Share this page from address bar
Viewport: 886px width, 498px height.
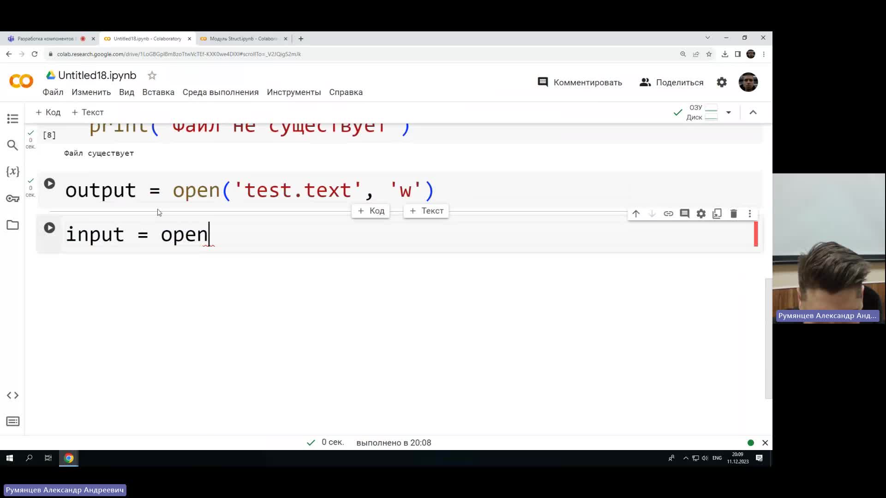696,54
